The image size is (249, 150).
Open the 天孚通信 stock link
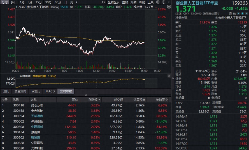click(x=37, y=116)
